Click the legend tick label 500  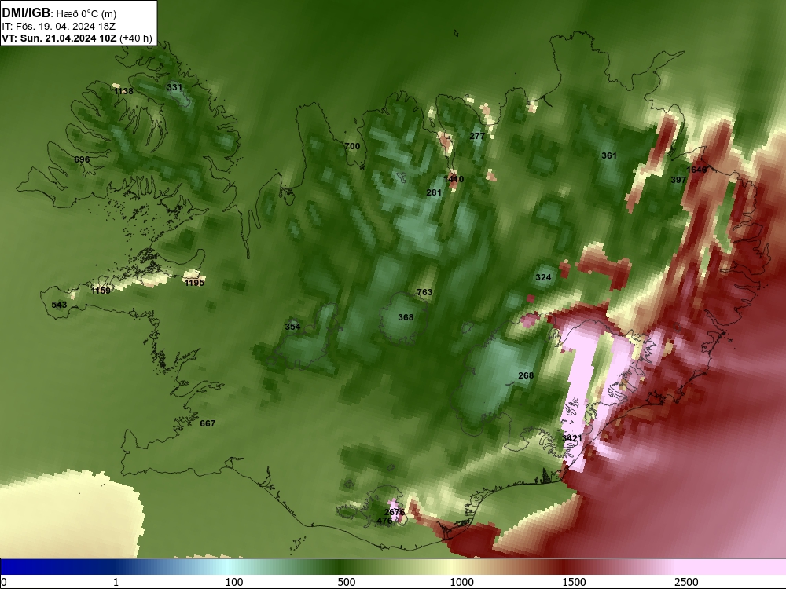pyautogui.click(x=347, y=582)
